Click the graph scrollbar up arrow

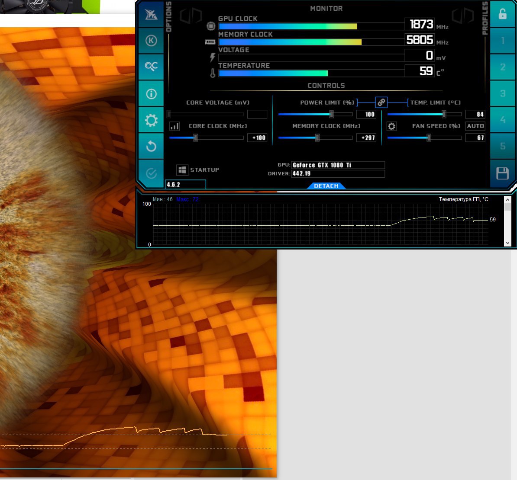[507, 200]
